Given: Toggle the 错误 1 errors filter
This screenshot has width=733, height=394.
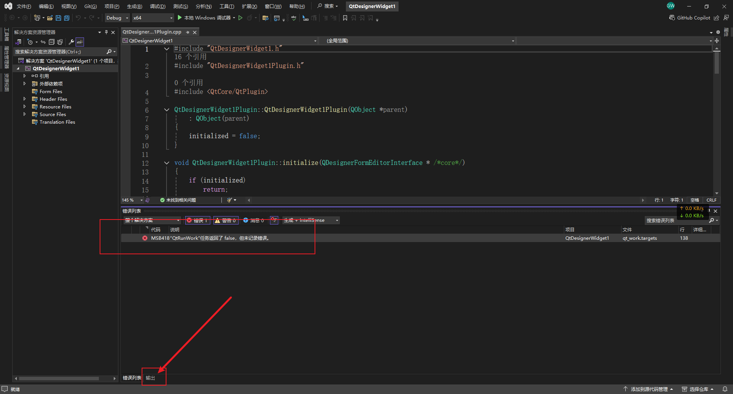Looking at the screenshot, I should 197,220.
